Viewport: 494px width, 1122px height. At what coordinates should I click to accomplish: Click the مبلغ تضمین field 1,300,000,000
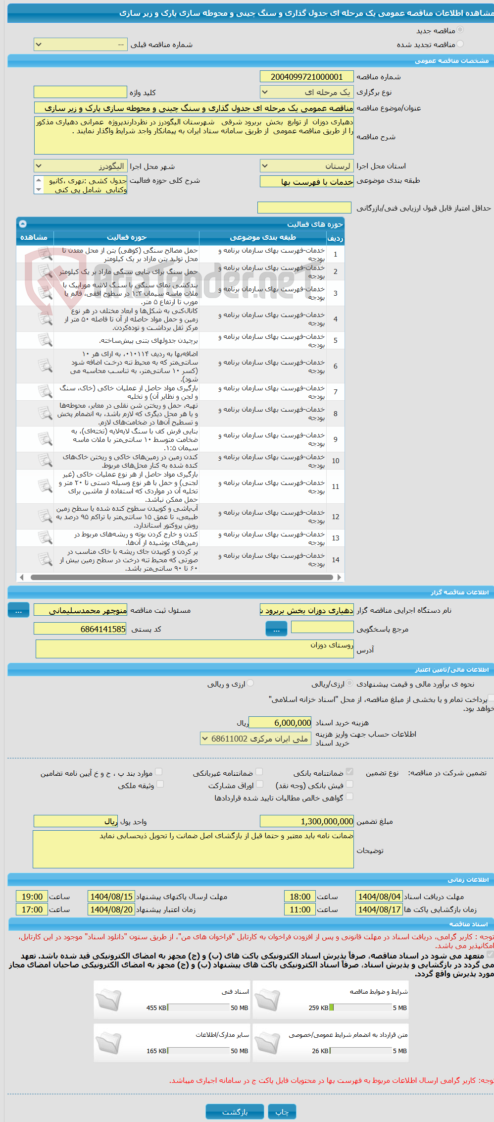point(307,821)
